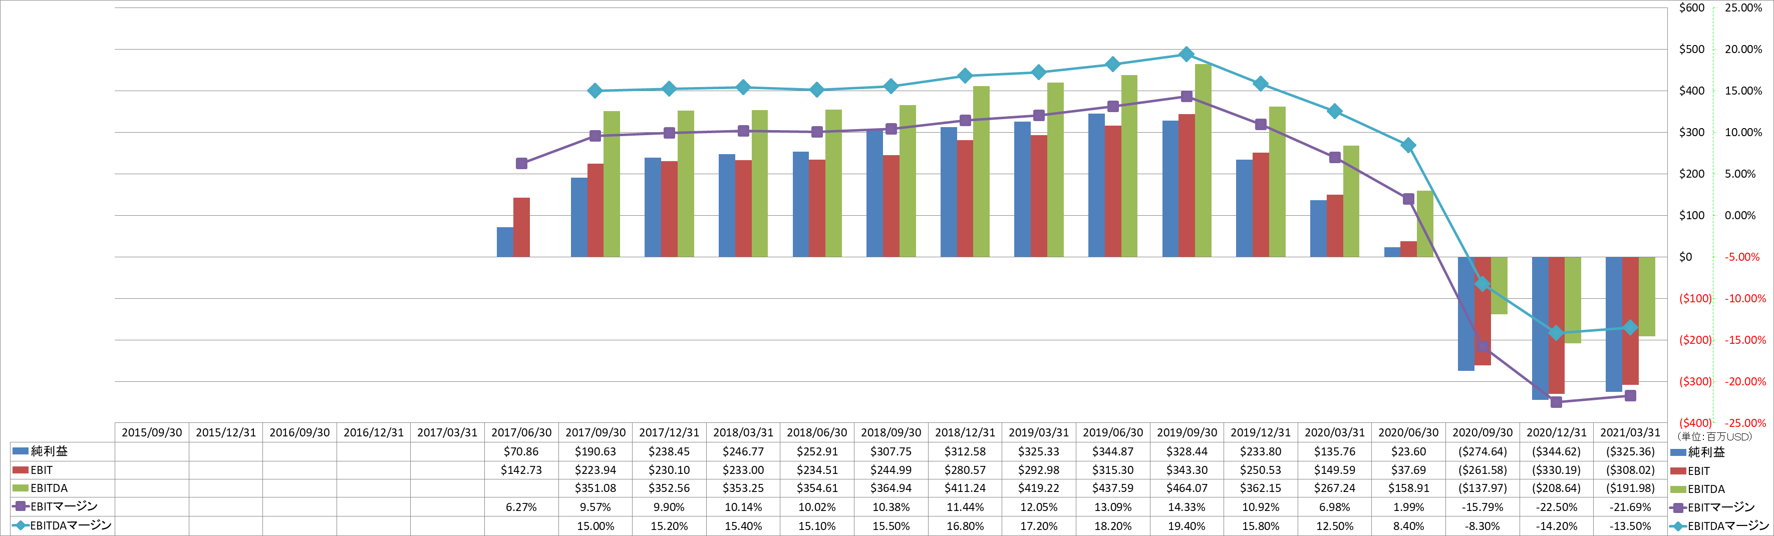
Task: Click the green EBITDA bar for 2021/03/31
Action: [x=1647, y=297]
